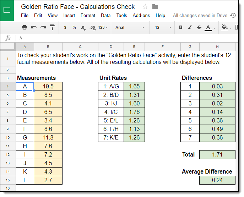This screenshot has height=197, width=244.
Task: Select difference value 0.49
Action: click(217, 129)
